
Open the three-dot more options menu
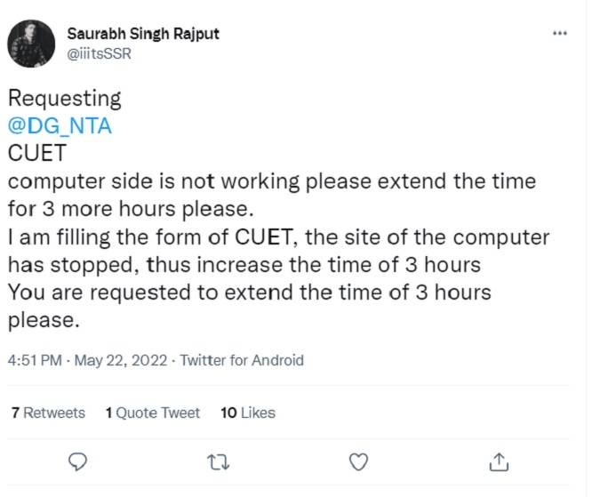tap(559, 33)
